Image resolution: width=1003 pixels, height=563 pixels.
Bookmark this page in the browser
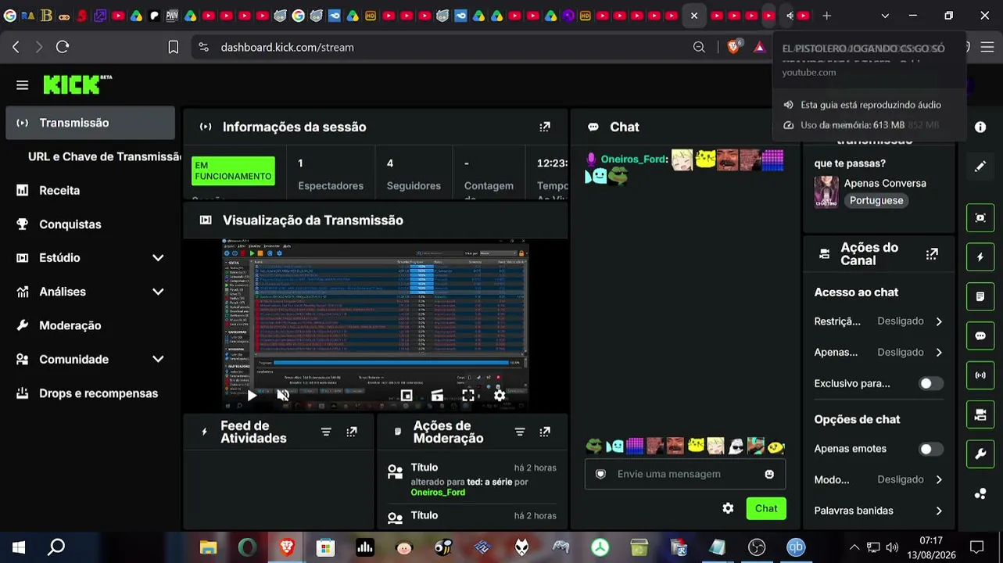pos(174,47)
